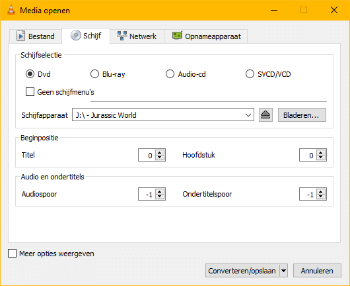Open the Schijfapparaat drive dropdown
Viewport: 350px width, 286px height.
click(x=163, y=115)
